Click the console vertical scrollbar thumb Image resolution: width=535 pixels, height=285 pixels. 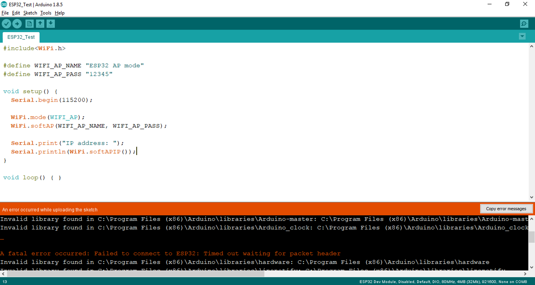click(532, 237)
